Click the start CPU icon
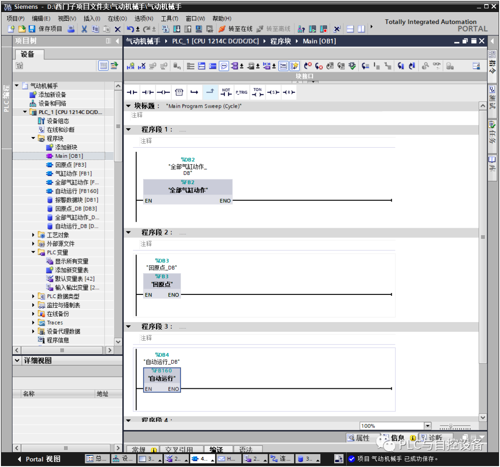 [312, 29]
